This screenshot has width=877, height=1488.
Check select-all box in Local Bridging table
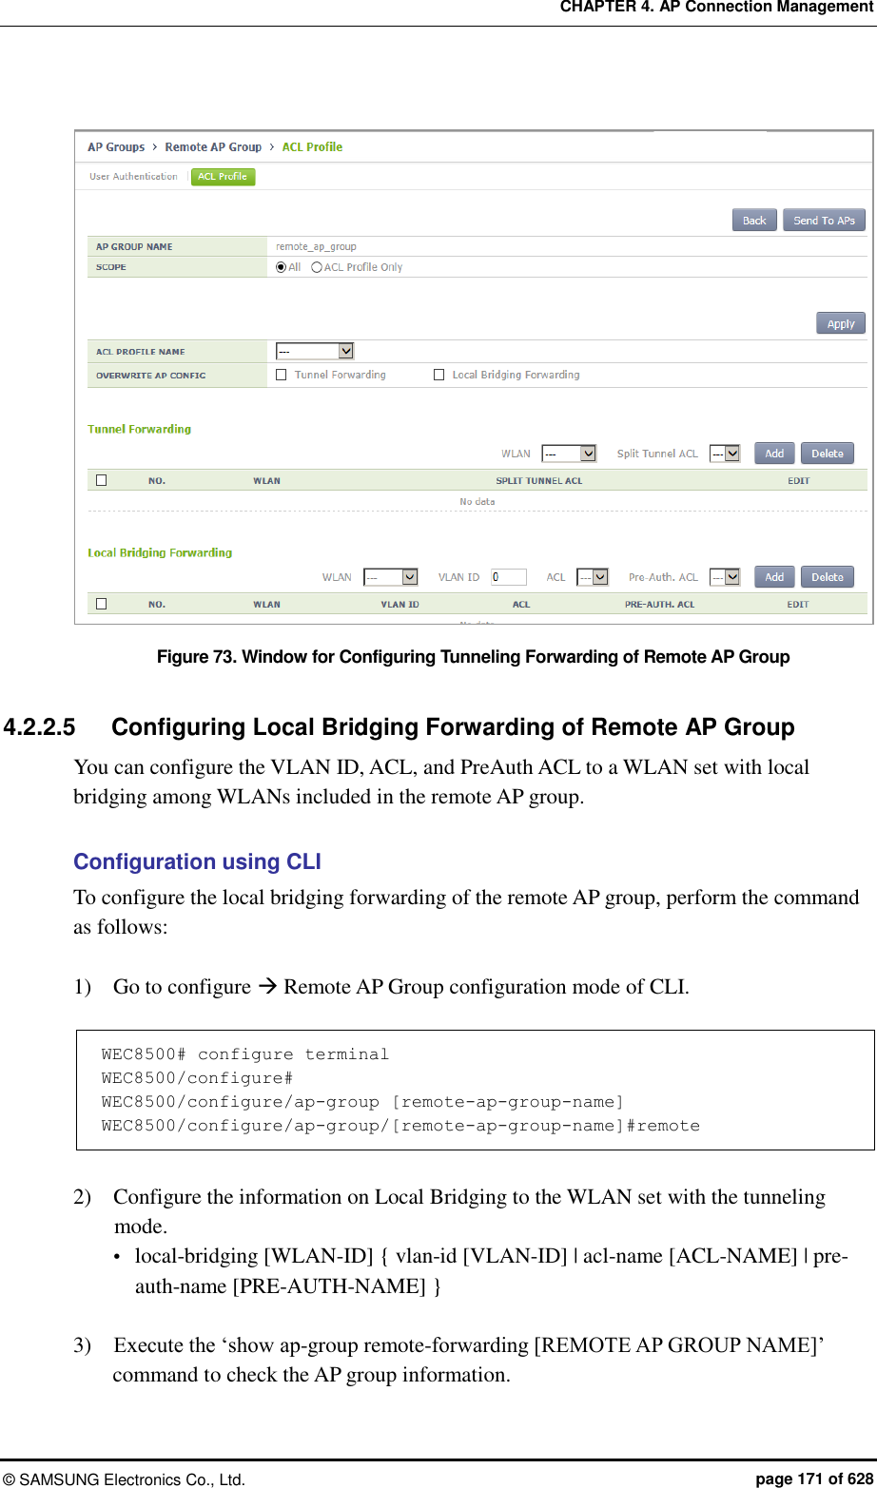102,604
